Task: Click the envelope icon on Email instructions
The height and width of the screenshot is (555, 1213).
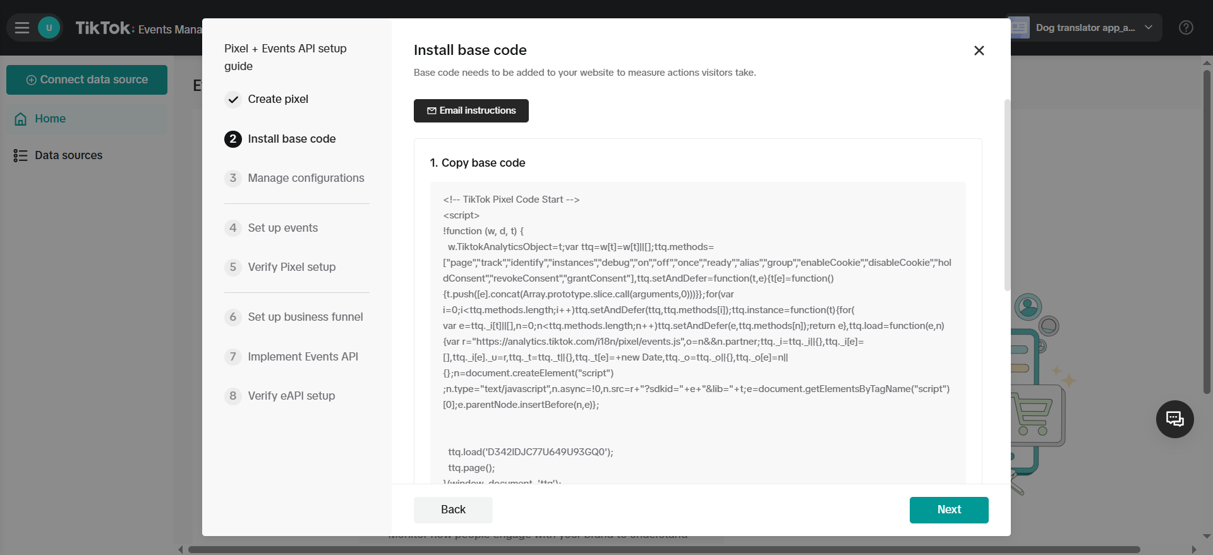Action: click(x=431, y=110)
